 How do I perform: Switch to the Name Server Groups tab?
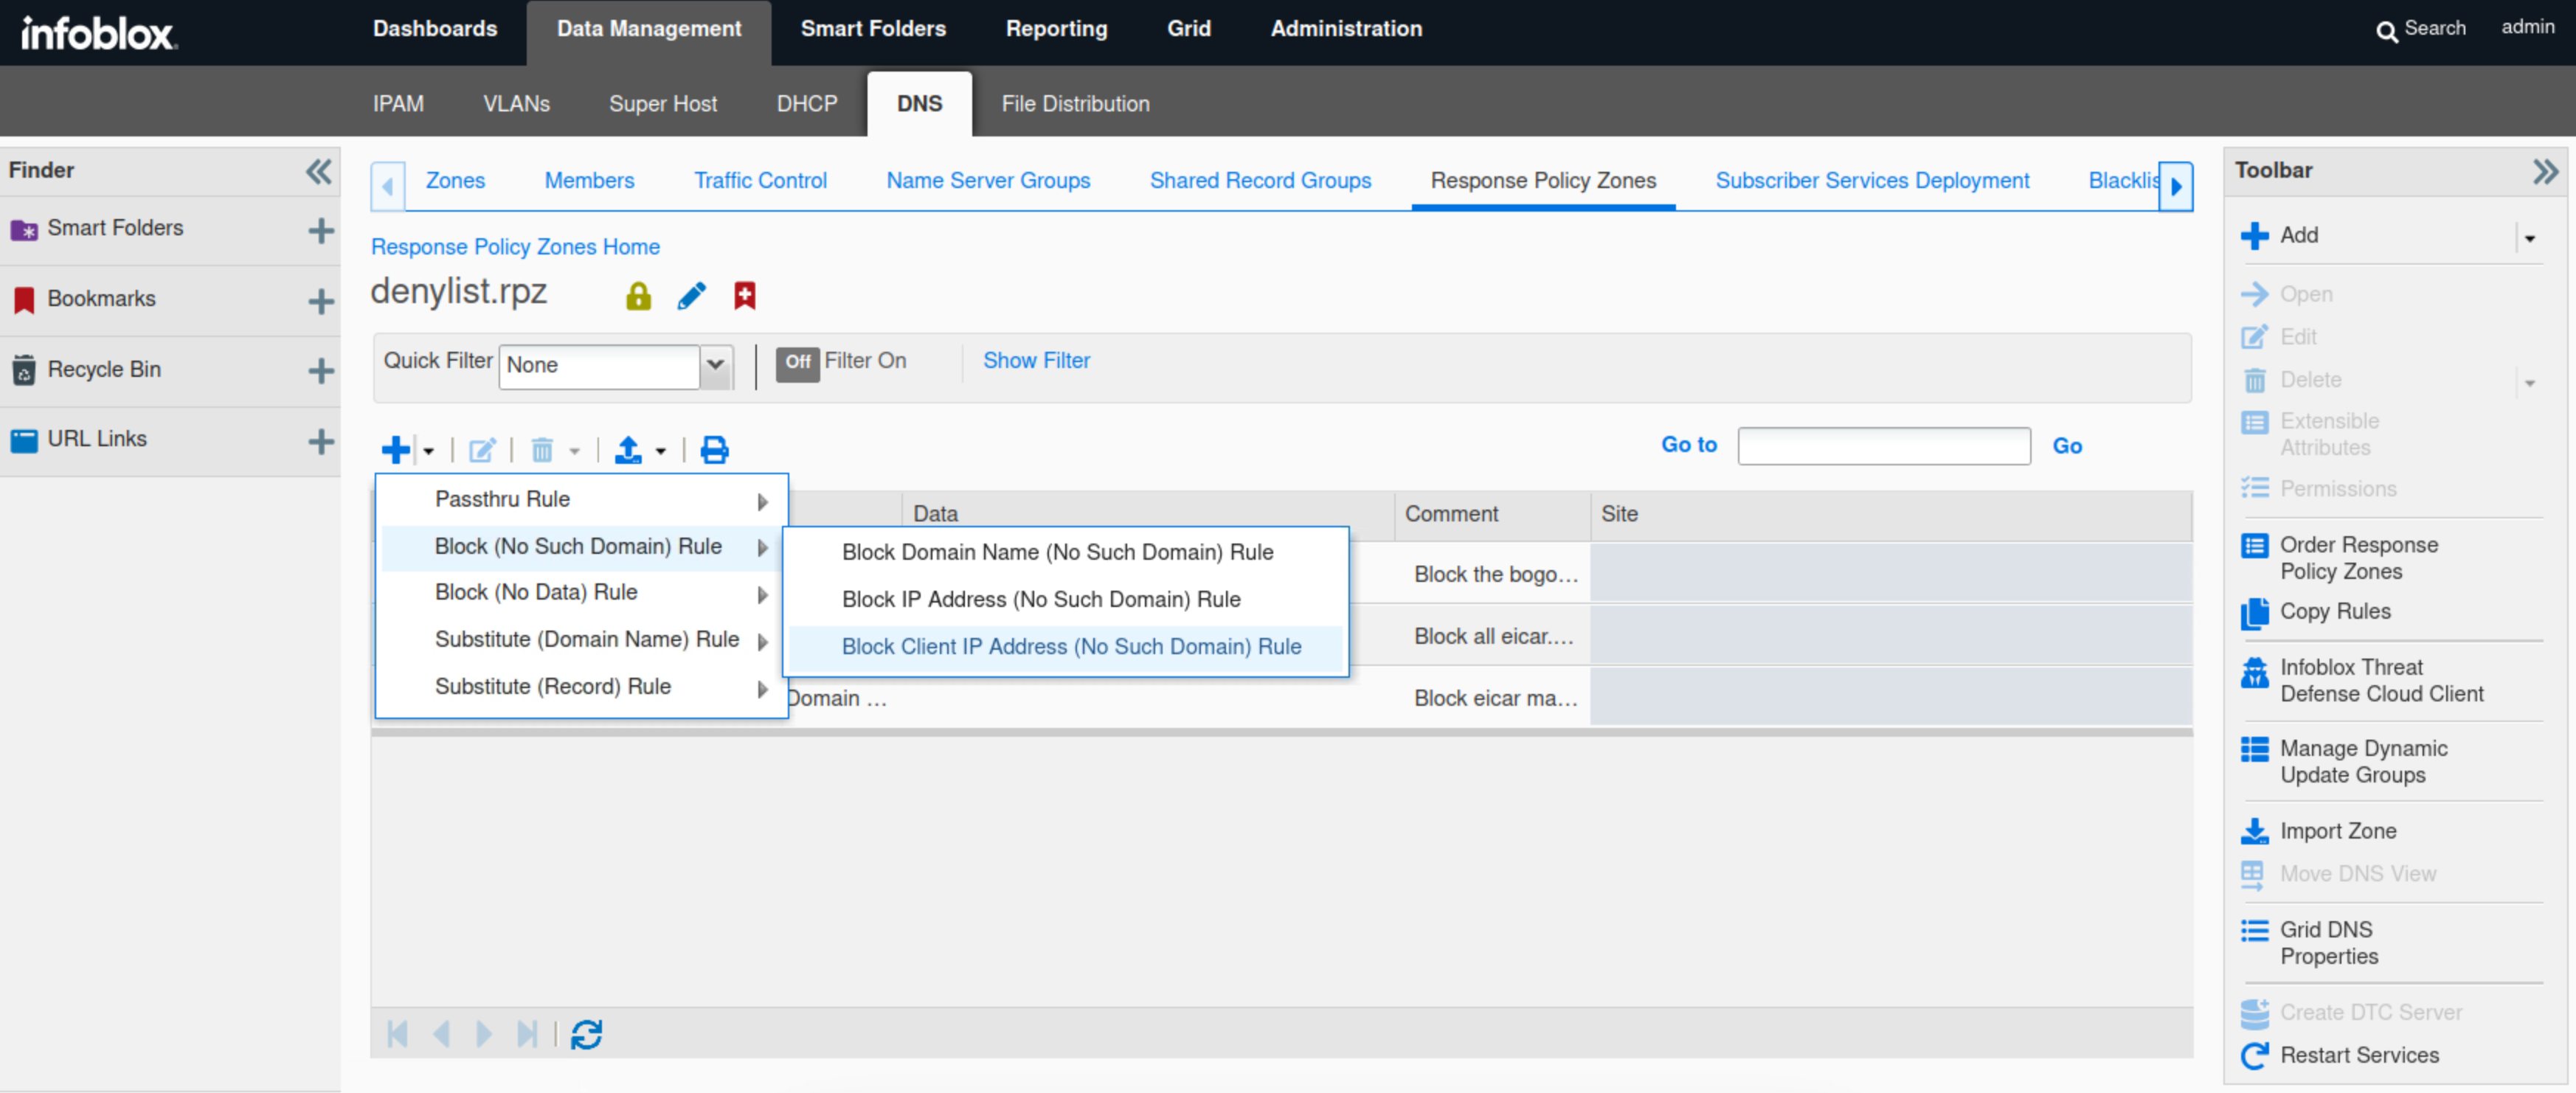987,181
